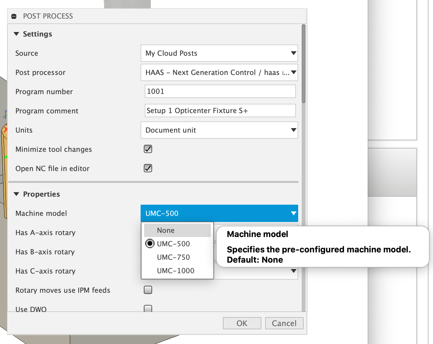Viewport: 433px width, 344px height.
Task: Edit the Program comment field
Action: tap(220, 111)
